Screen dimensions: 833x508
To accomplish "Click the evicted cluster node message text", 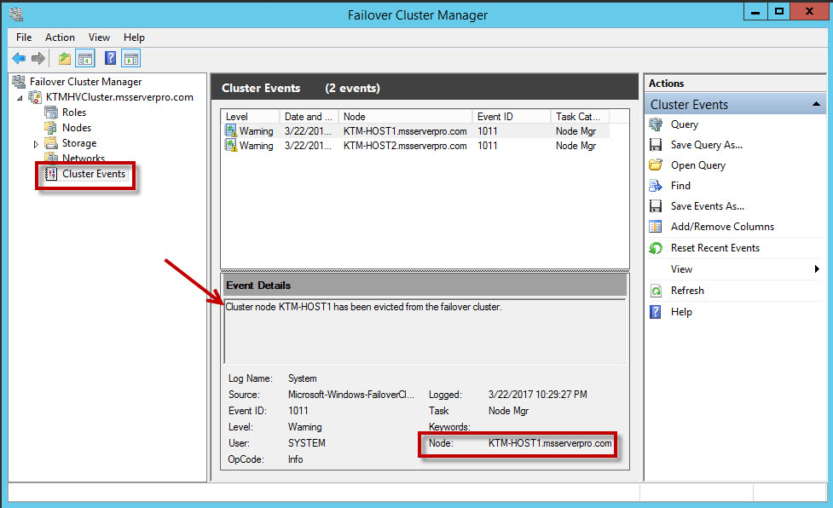I will [x=363, y=307].
